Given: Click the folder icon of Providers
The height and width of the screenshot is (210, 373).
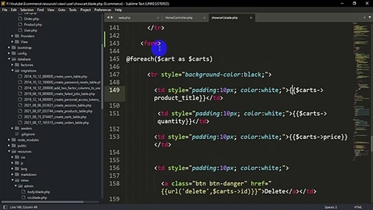Looking at the screenshot, I should click(17, 36).
